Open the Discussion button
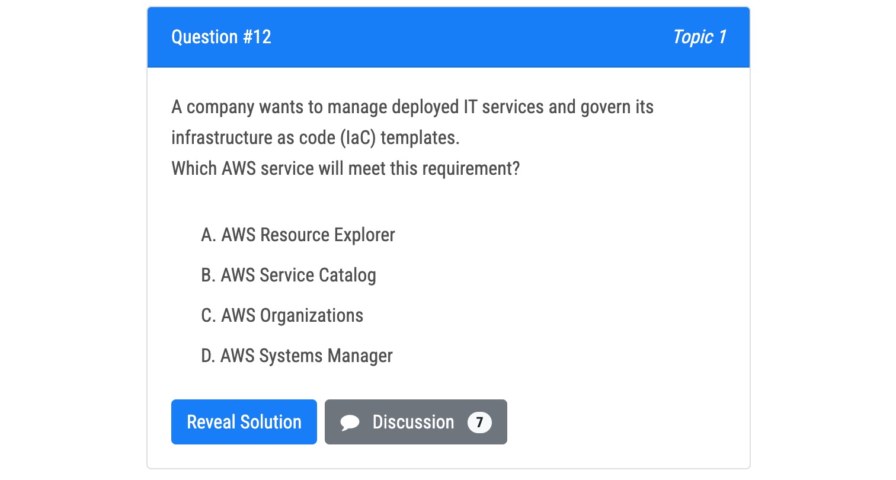This screenshot has height=480, width=896. pyautogui.click(x=416, y=422)
